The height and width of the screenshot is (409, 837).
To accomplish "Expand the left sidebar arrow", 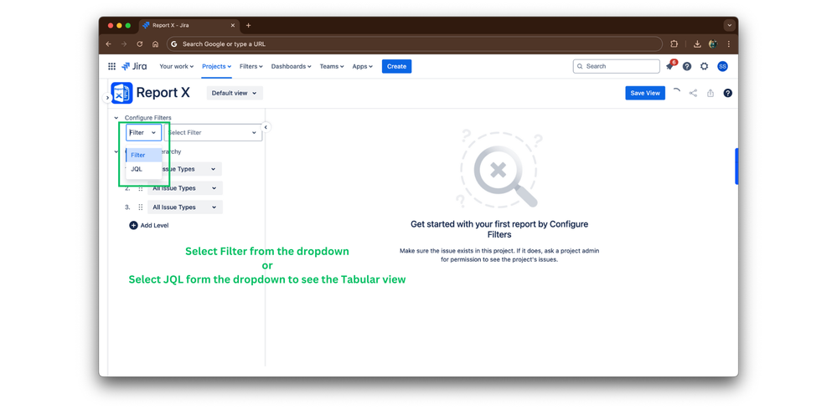I will 107,98.
